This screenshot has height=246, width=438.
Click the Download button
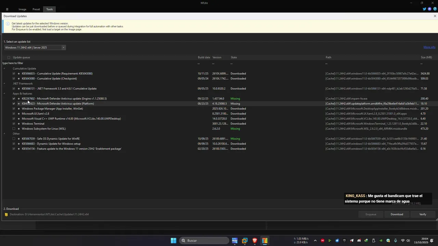397,215
